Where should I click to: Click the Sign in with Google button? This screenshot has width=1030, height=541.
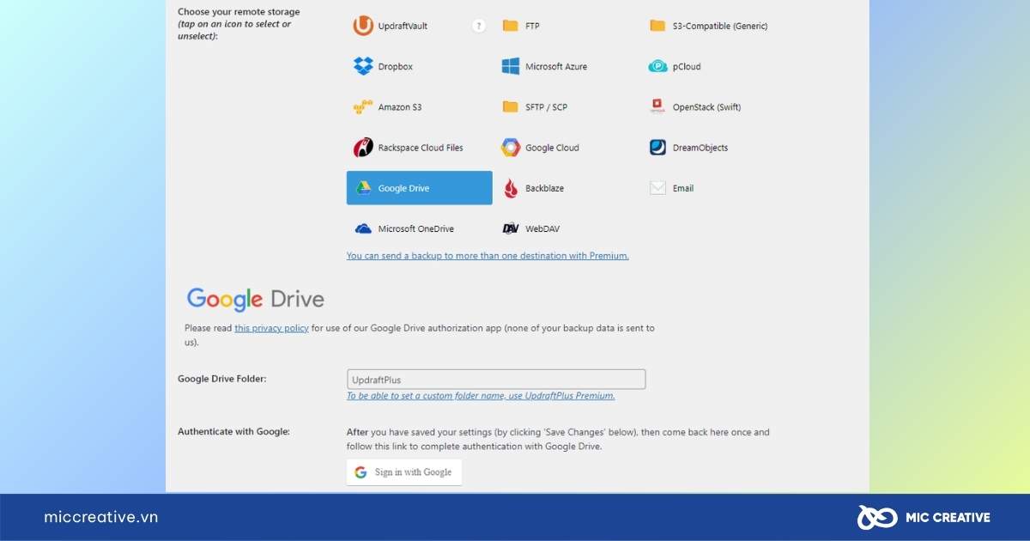pos(404,472)
